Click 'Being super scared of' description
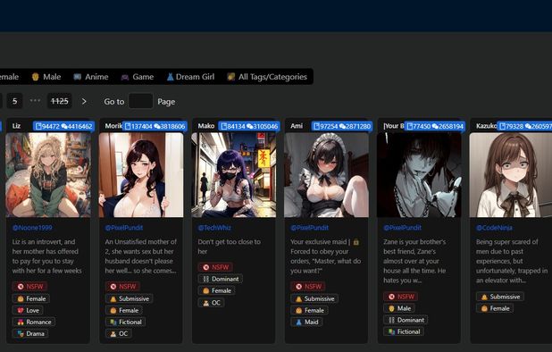Screen dimensions: 552x352 click(x=512, y=261)
